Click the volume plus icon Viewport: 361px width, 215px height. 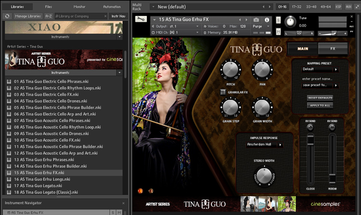coord(345,34)
